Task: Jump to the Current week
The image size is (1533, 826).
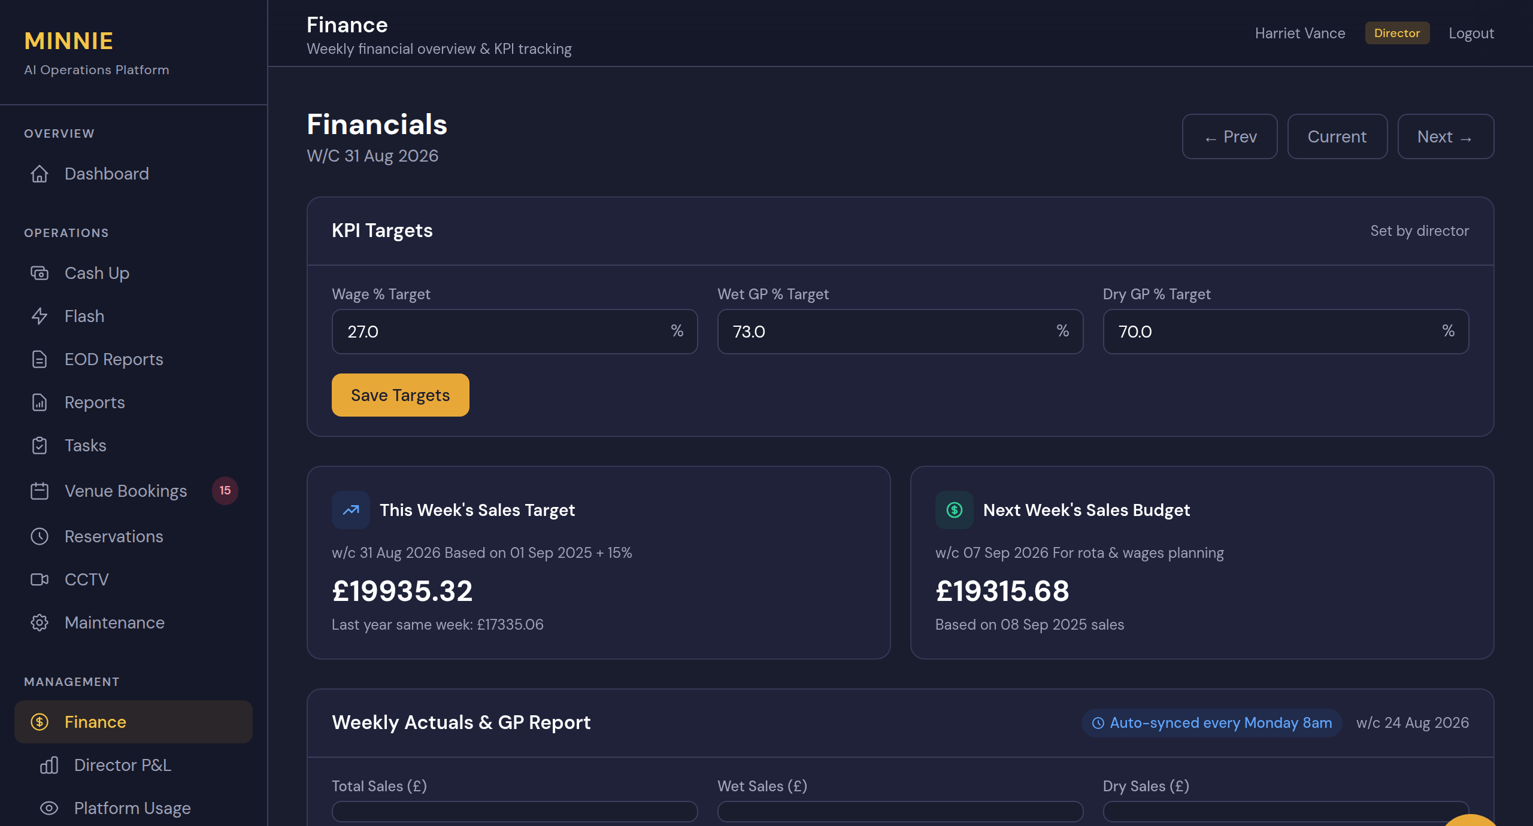Action: tap(1337, 136)
